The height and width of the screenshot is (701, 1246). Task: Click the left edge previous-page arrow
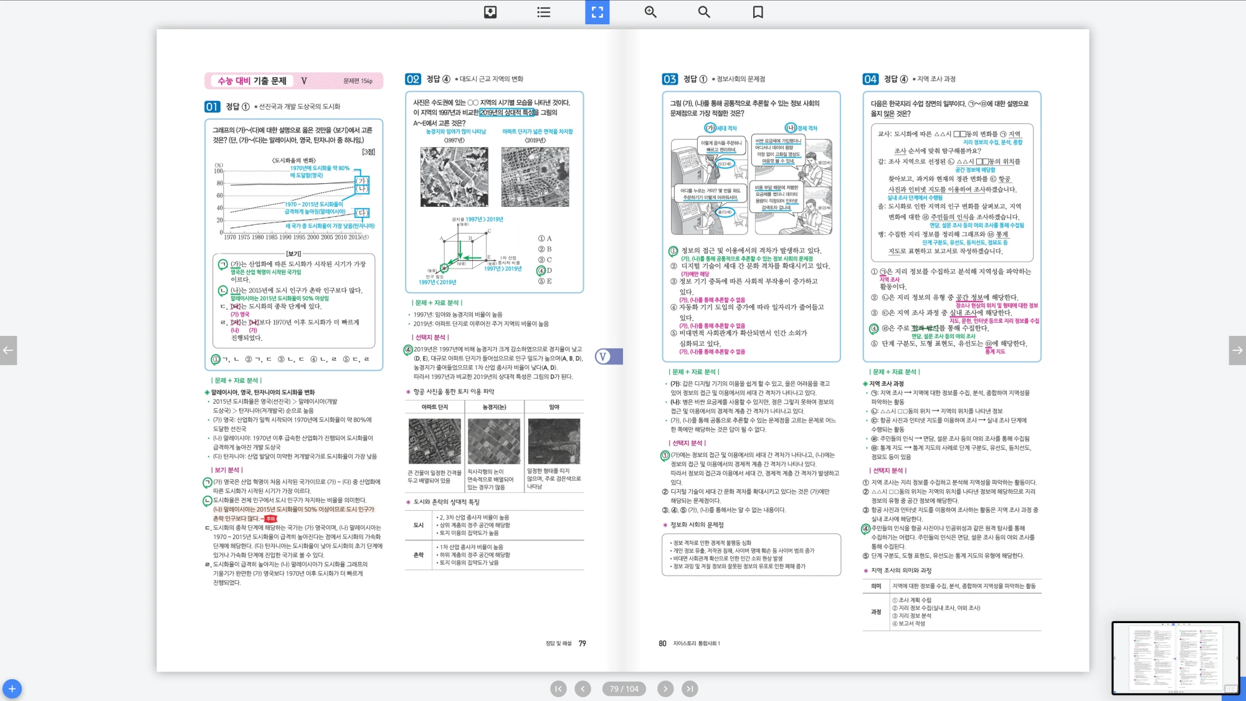[x=8, y=350]
